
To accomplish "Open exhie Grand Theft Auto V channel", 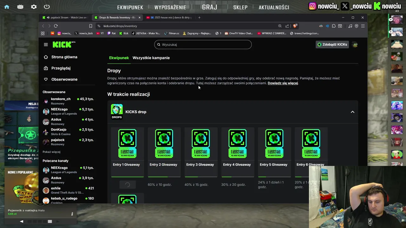I will tap(68, 190).
